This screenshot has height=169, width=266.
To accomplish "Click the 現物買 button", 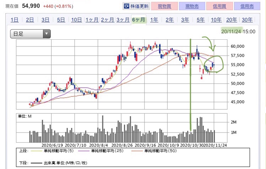I will click(x=164, y=6).
